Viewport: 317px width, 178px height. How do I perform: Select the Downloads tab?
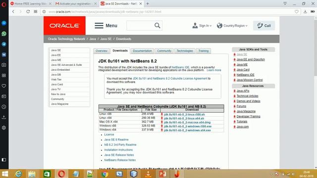(120, 50)
